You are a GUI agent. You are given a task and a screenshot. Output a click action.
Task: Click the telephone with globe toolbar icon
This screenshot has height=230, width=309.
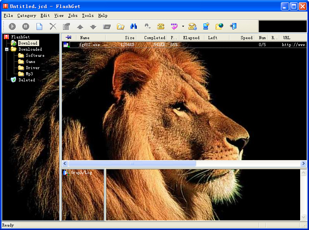[x=192, y=26]
